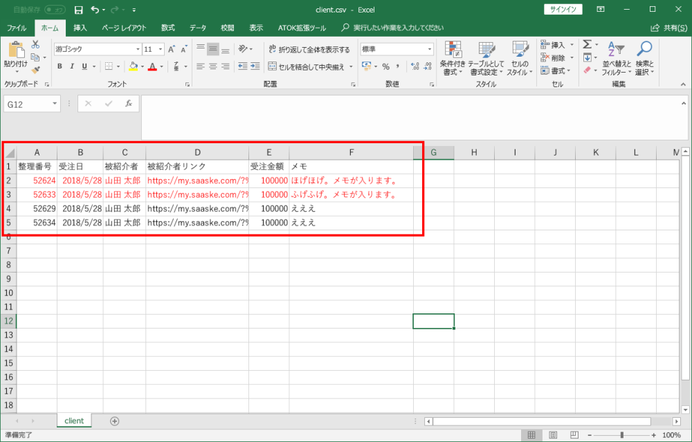The height and width of the screenshot is (442, 692).
Task: Click the サインイン sign-in button
Action: (x=564, y=10)
